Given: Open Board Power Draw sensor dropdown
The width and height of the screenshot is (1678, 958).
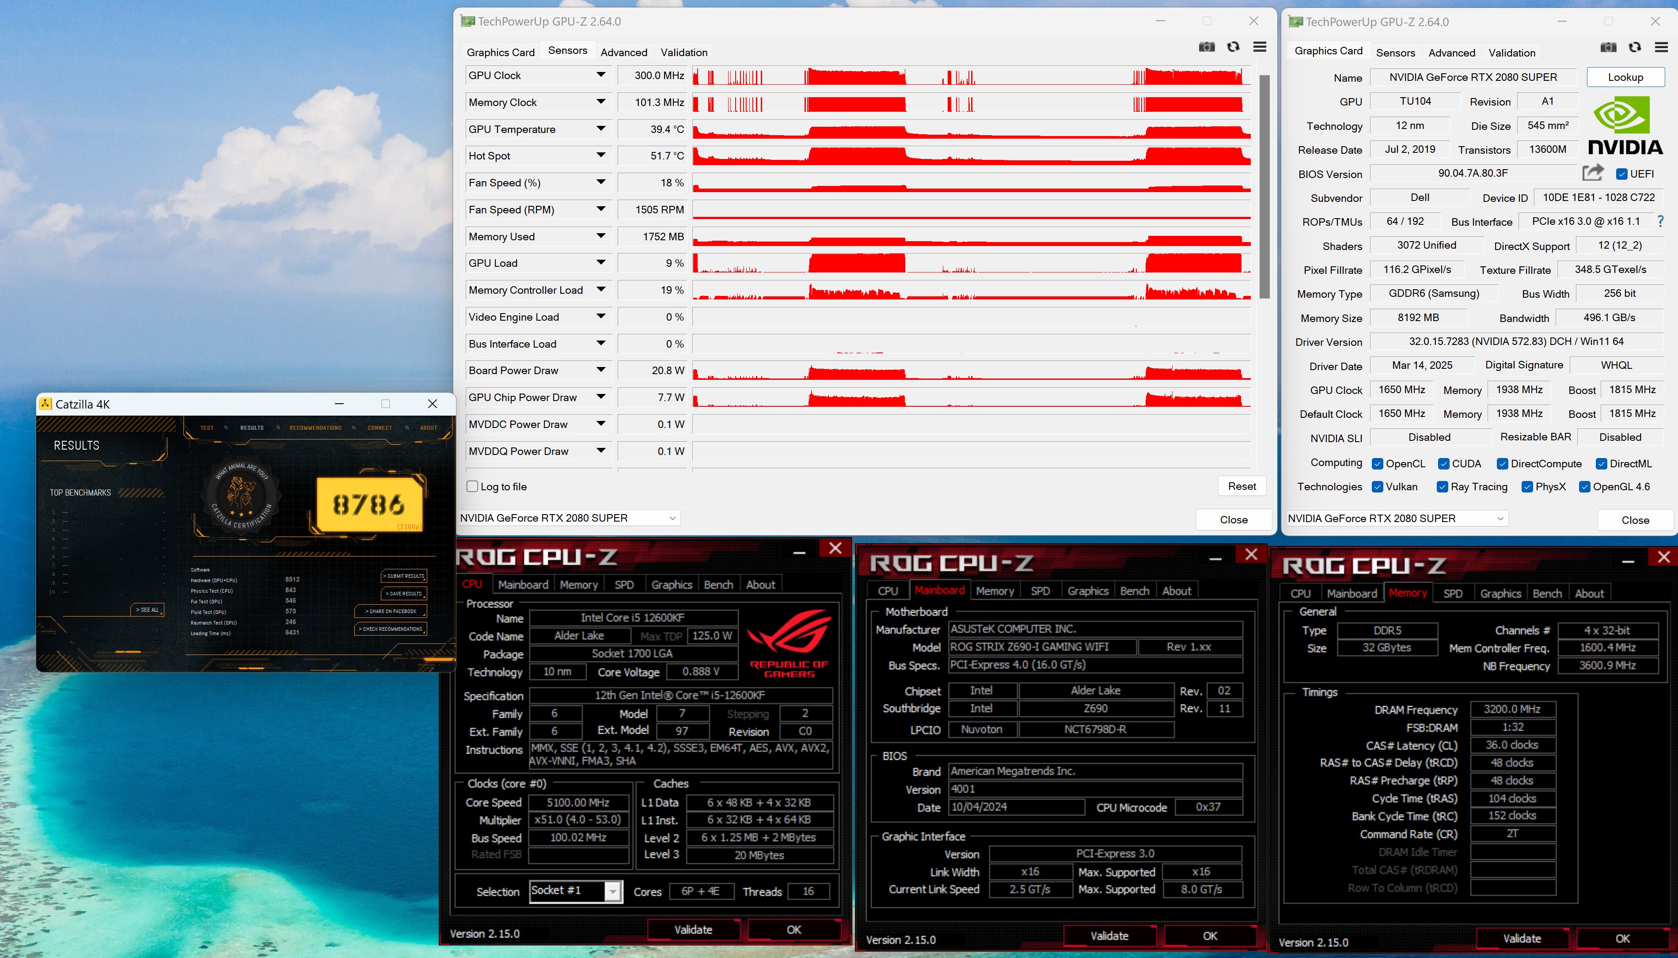Looking at the screenshot, I should [x=601, y=370].
